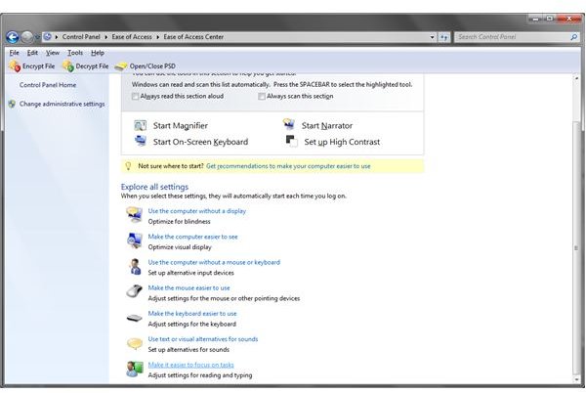This screenshot has width=586, height=393.
Task: Click the Control Panel icon in address bar
Action: (48, 36)
